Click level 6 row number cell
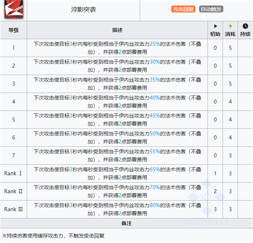Image resolution: width=253 pixels, height=243 pixels. click(x=14, y=137)
